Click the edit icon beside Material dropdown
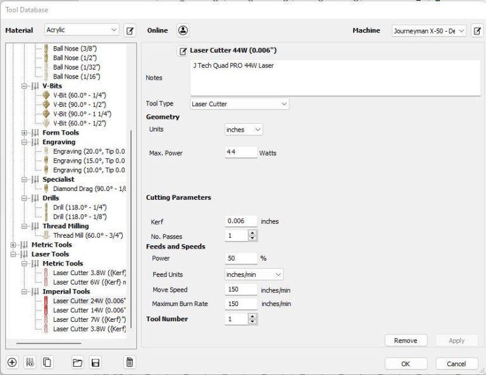Image resolution: width=486 pixels, height=375 pixels. click(130, 30)
